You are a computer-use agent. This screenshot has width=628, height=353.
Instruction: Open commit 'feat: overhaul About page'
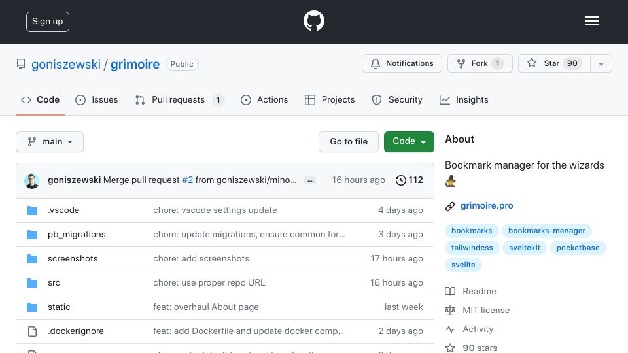click(206, 307)
